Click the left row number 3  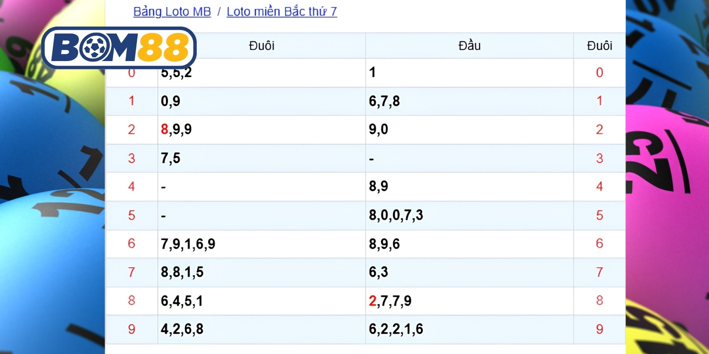coord(132,158)
